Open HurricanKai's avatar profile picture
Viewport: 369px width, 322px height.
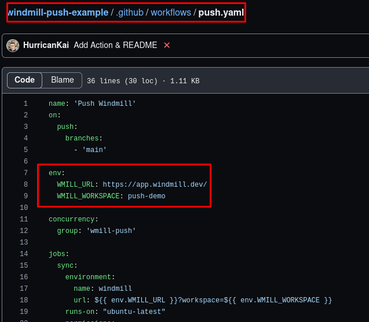(13, 45)
